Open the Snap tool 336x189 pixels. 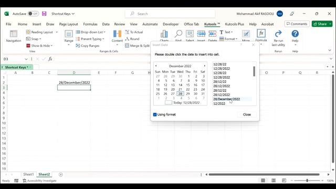coord(34,39)
